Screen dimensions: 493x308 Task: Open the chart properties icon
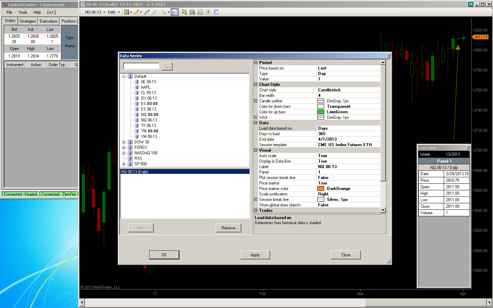[x=216, y=12]
